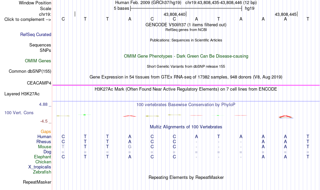Open 'Gene Expression in 54 tissues from GTEx' title
The image size is (320, 190).
point(186,77)
